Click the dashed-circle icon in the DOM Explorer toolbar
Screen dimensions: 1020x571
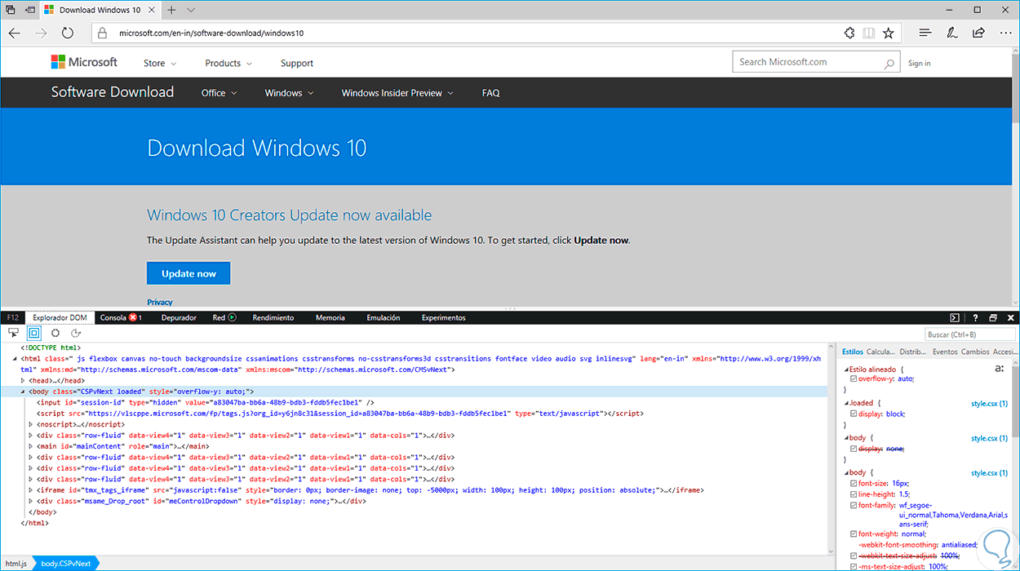tap(76, 333)
